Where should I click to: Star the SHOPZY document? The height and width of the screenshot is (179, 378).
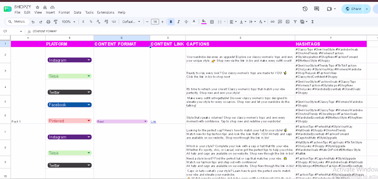click(x=37, y=7)
